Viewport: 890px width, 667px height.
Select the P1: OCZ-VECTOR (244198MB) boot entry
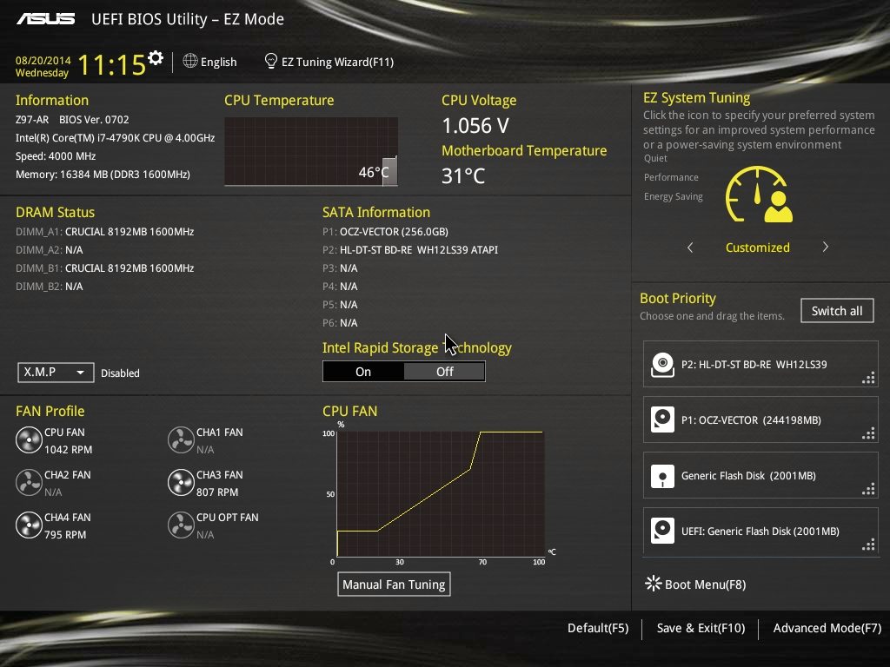click(760, 419)
